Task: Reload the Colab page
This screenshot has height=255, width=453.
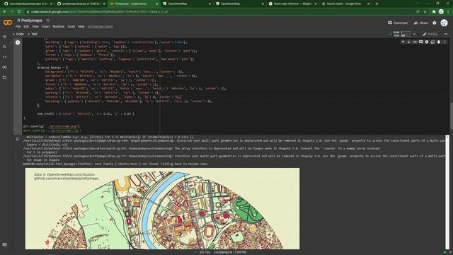Action: (x=19, y=11)
